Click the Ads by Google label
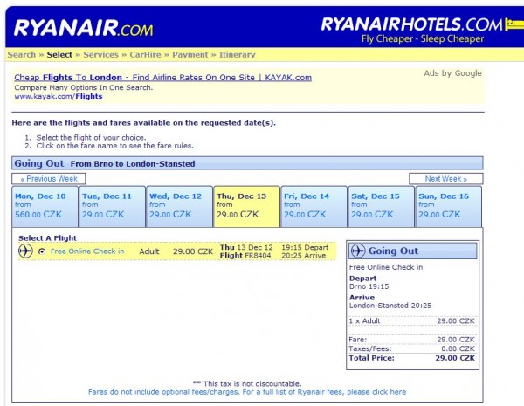 tap(452, 73)
